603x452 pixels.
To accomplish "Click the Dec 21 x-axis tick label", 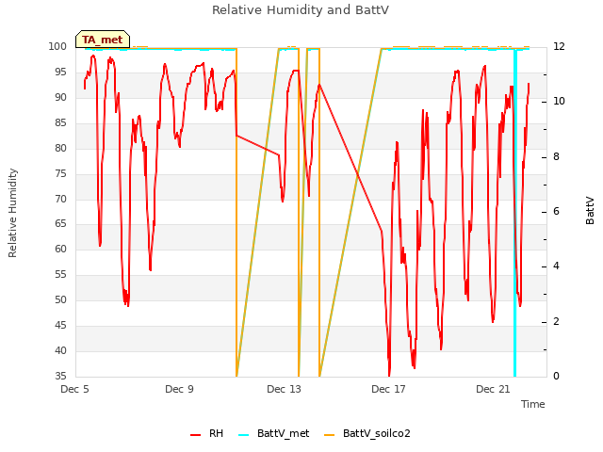I will (493, 389).
